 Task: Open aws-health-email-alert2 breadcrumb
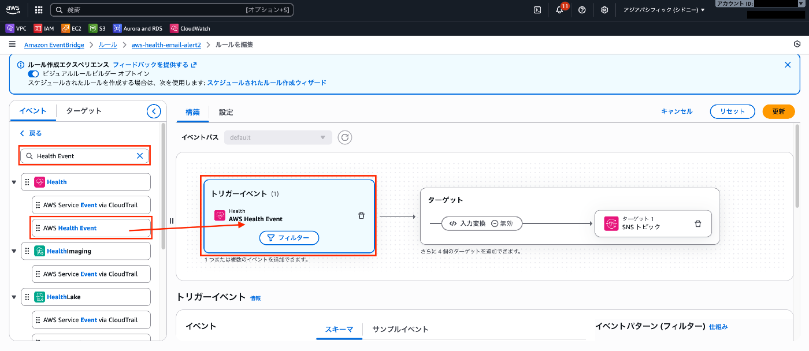point(166,44)
